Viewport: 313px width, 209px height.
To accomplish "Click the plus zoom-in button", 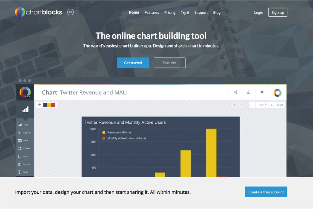I will (x=272, y=105).
